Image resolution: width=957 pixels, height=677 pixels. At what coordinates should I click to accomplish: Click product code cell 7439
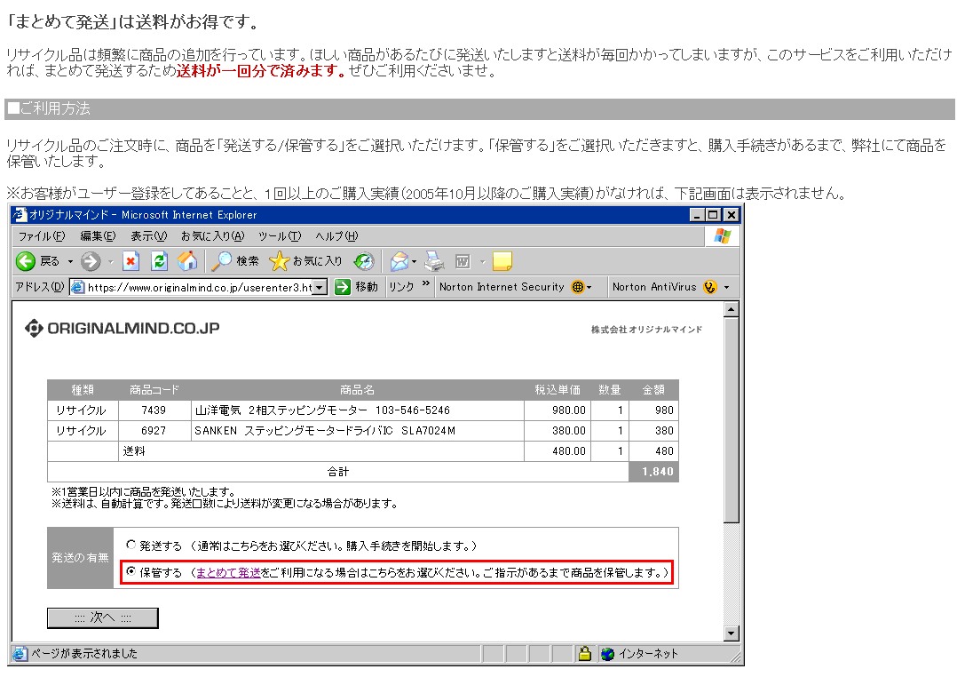pyautogui.click(x=154, y=410)
